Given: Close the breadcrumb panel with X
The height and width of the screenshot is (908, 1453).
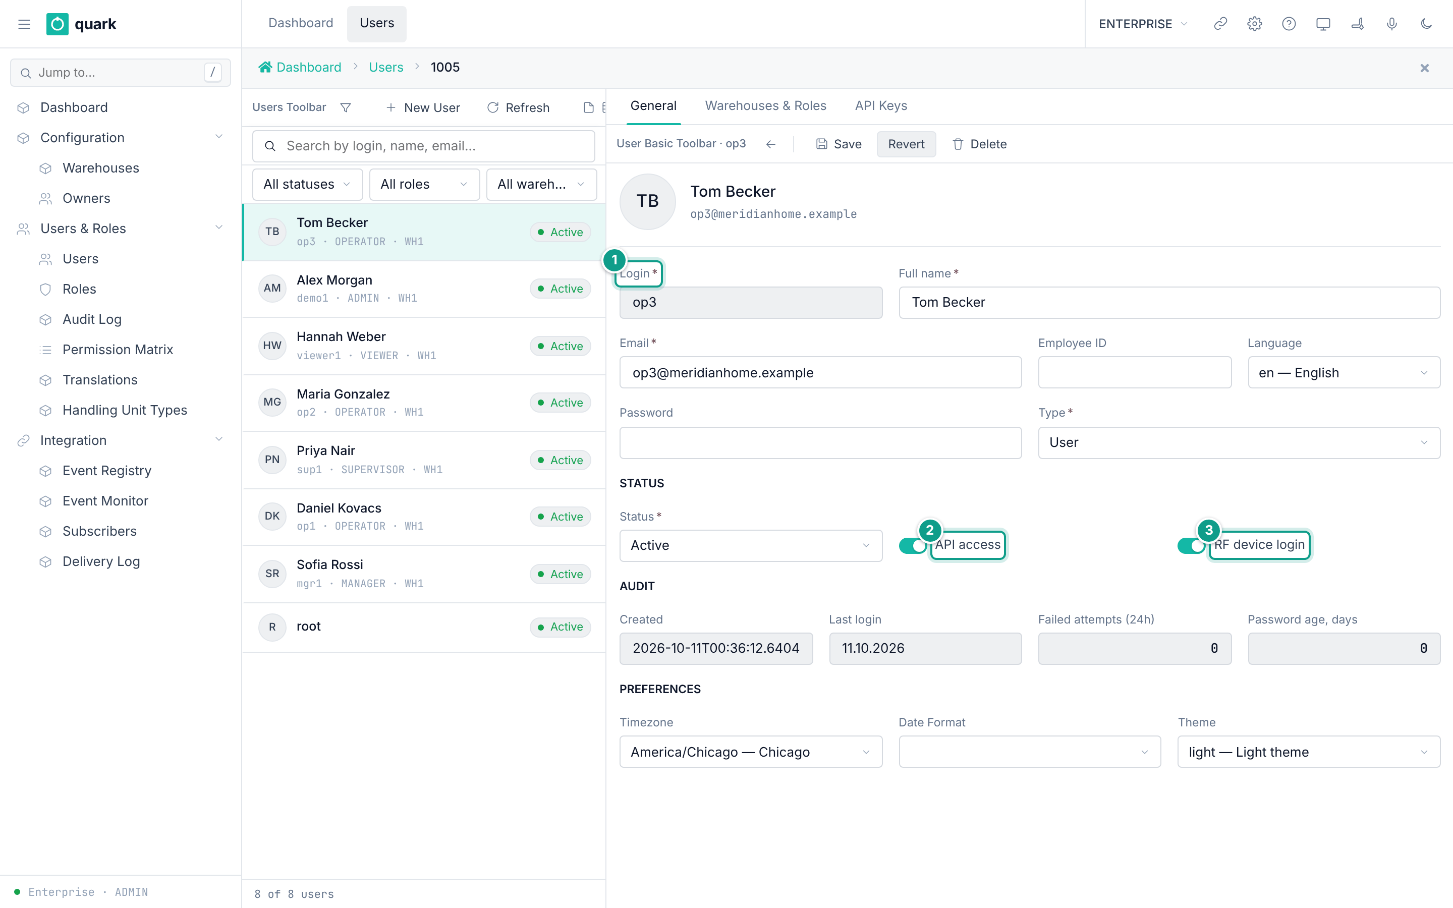Looking at the screenshot, I should click(x=1424, y=68).
